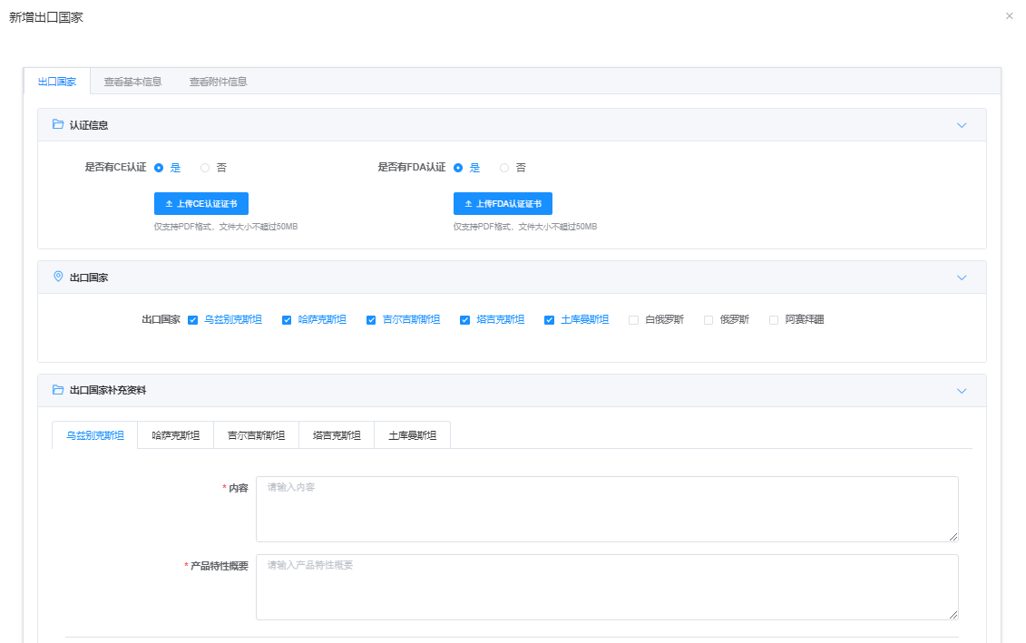Uncheck 塔吉克斯坦 export country checkbox

[x=464, y=320]
